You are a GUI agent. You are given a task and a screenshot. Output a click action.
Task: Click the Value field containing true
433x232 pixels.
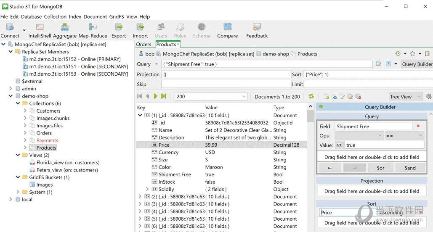point(384,145)
